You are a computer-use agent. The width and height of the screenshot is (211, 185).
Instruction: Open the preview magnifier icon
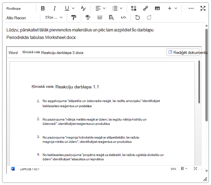[x=112, y=17]
